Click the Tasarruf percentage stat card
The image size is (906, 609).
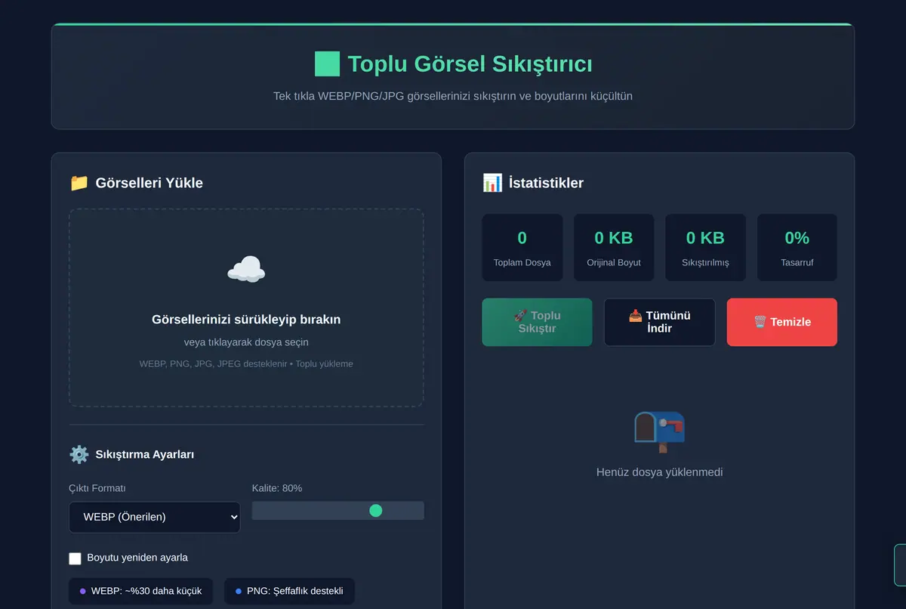coord(797,248)
